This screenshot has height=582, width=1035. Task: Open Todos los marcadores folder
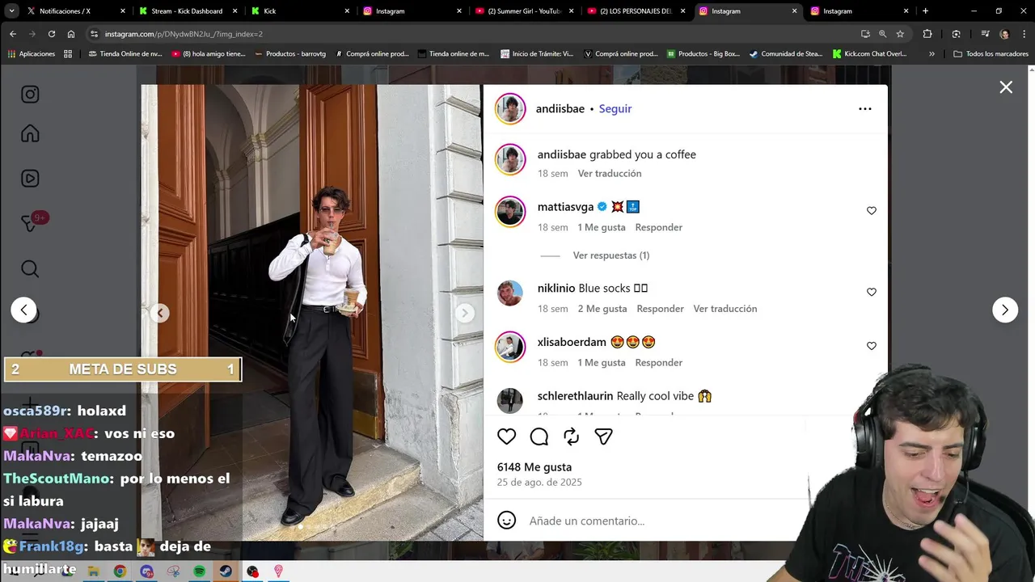click(991, 54)
